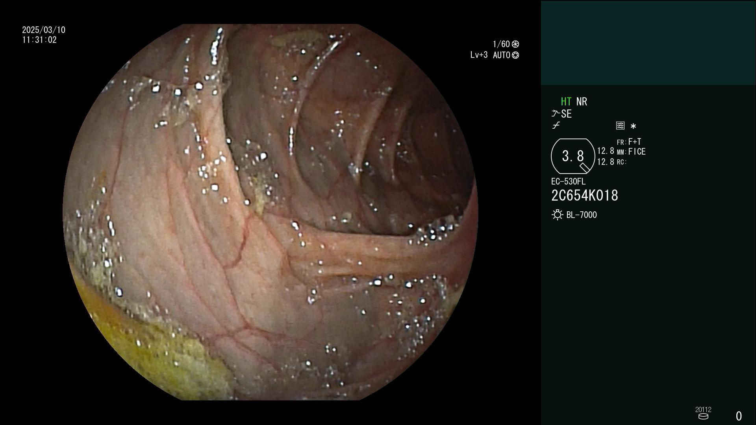Click the FR: F+T freeze setting
Viewport: 756px width, 425px height.
(629, 142)
